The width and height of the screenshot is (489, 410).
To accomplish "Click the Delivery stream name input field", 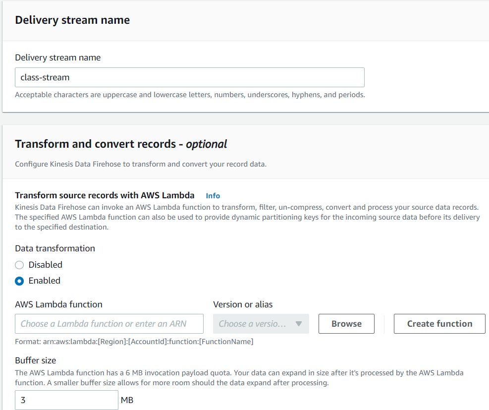I will (x=190, y=77).
